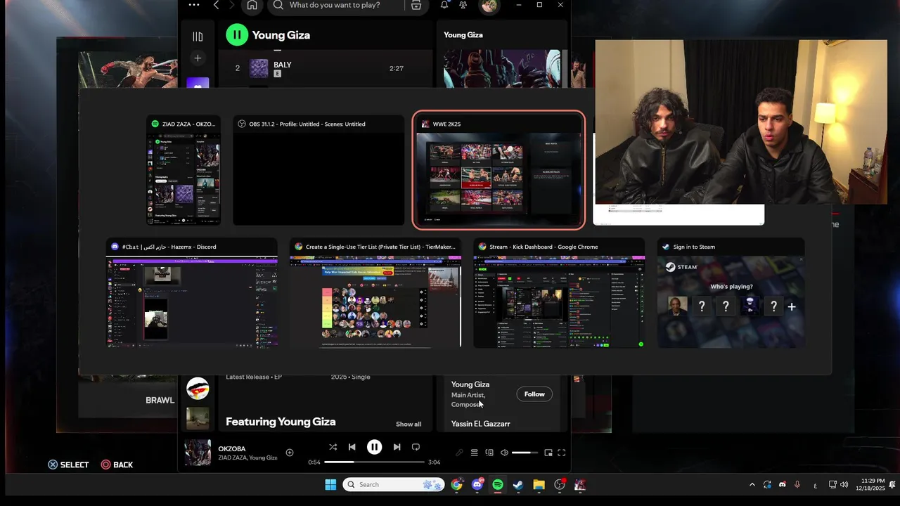Open Spotify notifications bell
The width and height of the screenshot is (900, 506).
click(x=444, y=5)
